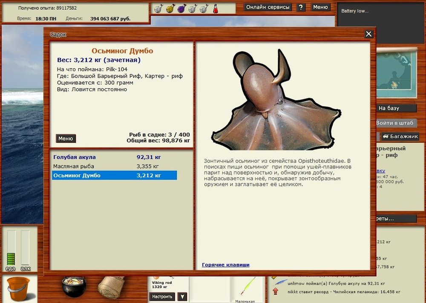Open the Меню button in fish panel
Image resolution: width=426 pixels, height=303 pixels.
66,139
